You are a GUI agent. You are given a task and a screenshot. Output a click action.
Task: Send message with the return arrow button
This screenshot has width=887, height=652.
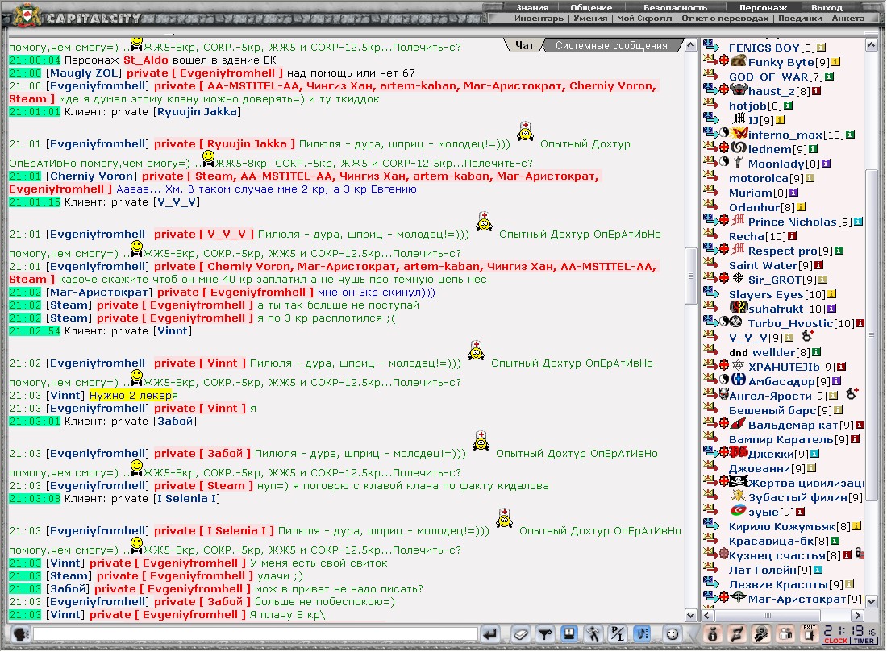[x=490, y=634]
